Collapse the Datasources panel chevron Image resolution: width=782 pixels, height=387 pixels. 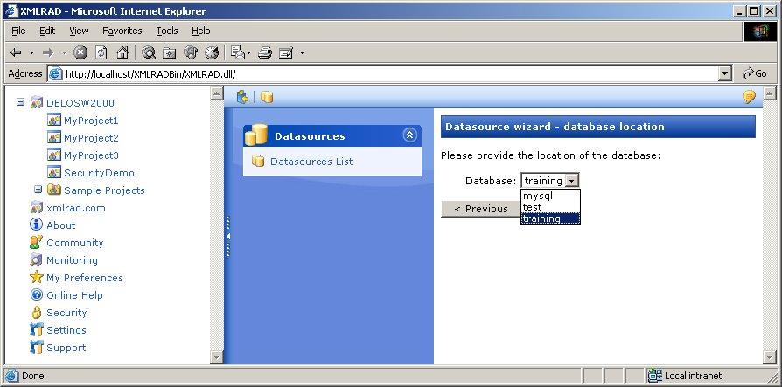pyautogui.click(x=409, y=135)
